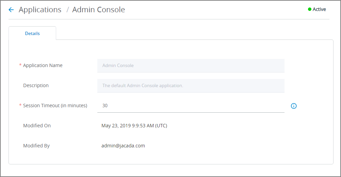341x177 pixels.
Task: Click the Application Name input field
Action: (191, 65)
